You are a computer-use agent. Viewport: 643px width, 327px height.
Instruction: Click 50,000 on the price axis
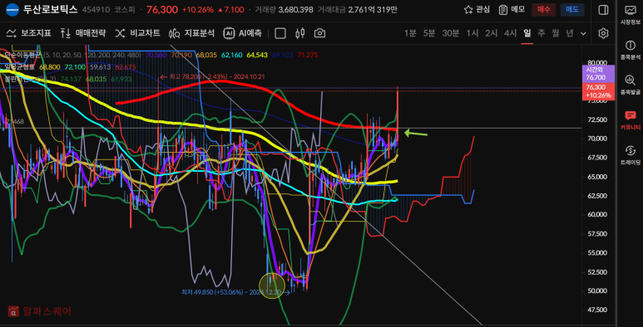[596, 291]
